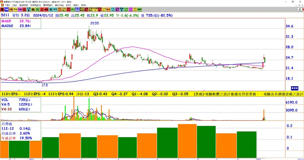Click the MA65 value 22.76 label
304x160 pixels.
point(25,21)
